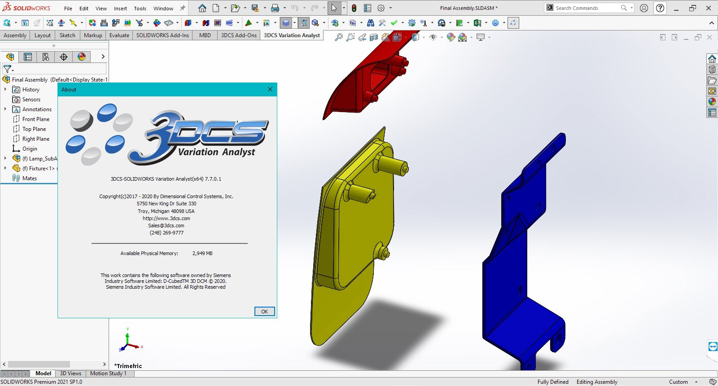The height and width of the screenshot is (386, 718).
Task: Expand the Lamp_SubA component node
Action: coord(5,159)
